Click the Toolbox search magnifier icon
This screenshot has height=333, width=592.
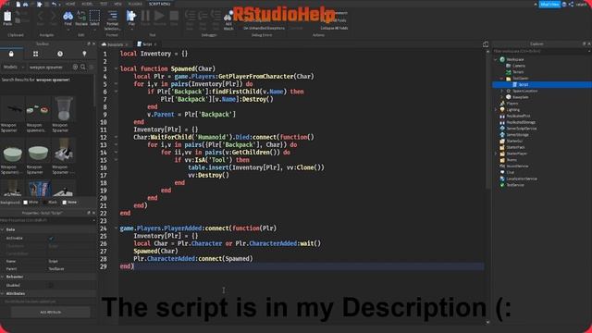click(x=83, y=67)
